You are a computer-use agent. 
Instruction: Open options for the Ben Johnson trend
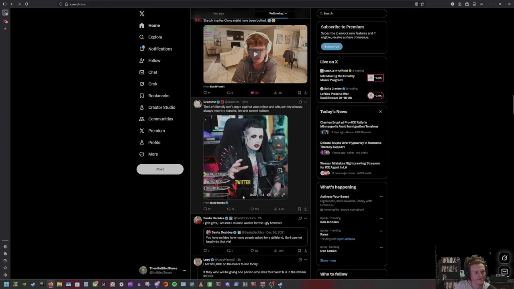[381, 219]
